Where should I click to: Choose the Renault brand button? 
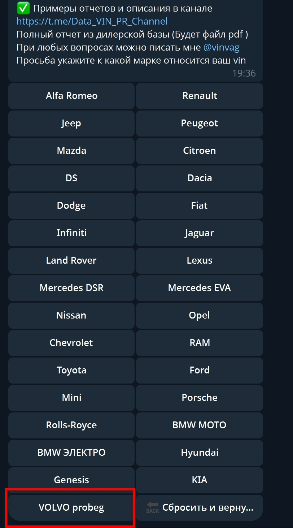[199, 96]
